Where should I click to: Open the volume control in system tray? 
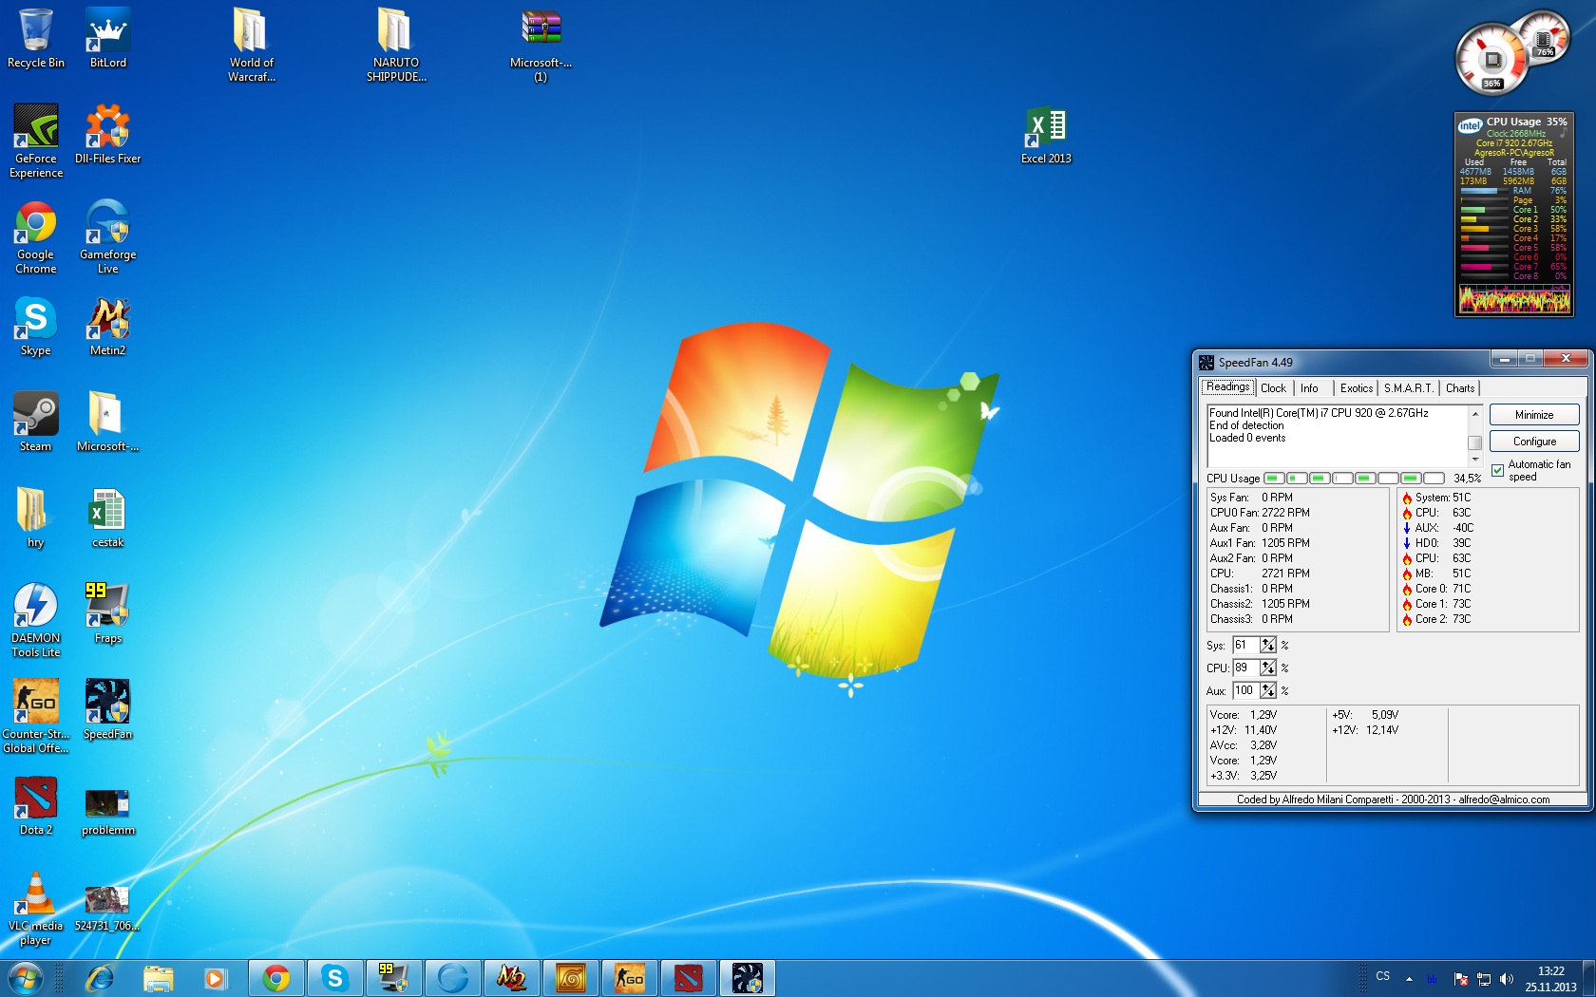(1507, 979)
